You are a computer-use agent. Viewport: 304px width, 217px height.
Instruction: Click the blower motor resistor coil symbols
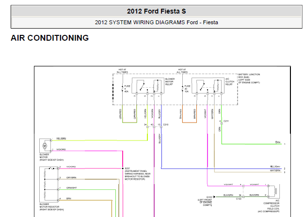point(45,184)
